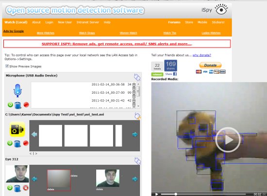Viewport: 267px width, 196px height.
Task: Click the green retweet button
Action: pyautogui.click(x=157, y=74)
